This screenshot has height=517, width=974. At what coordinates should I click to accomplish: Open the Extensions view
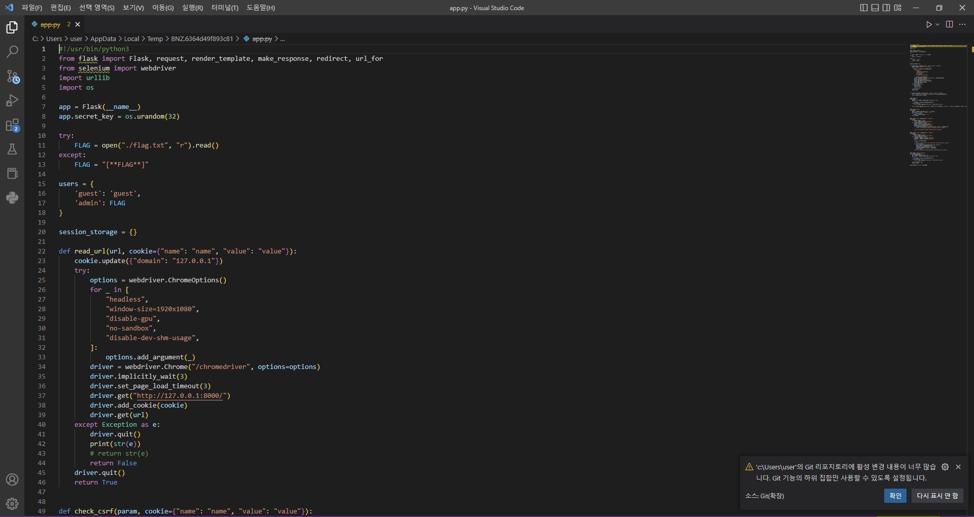point(12,125)
